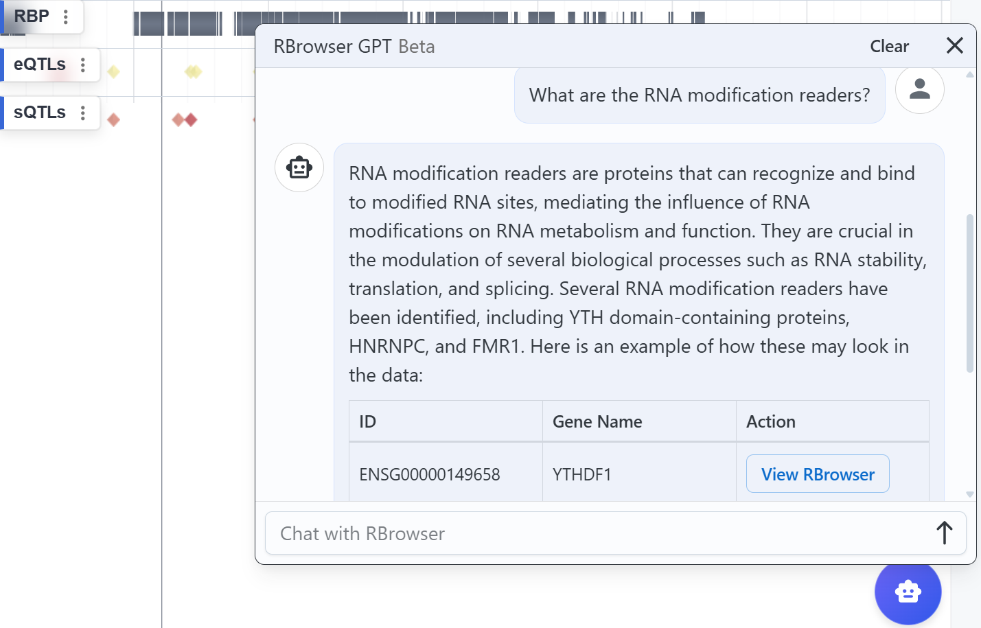Click the robot avatar beside the response
Screen dimensions: 981x628
(299, 167)
